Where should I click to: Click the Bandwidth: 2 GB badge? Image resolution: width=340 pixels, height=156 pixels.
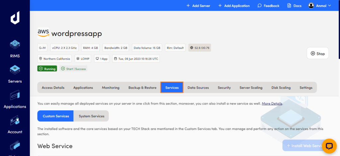[x=116, y=48]
